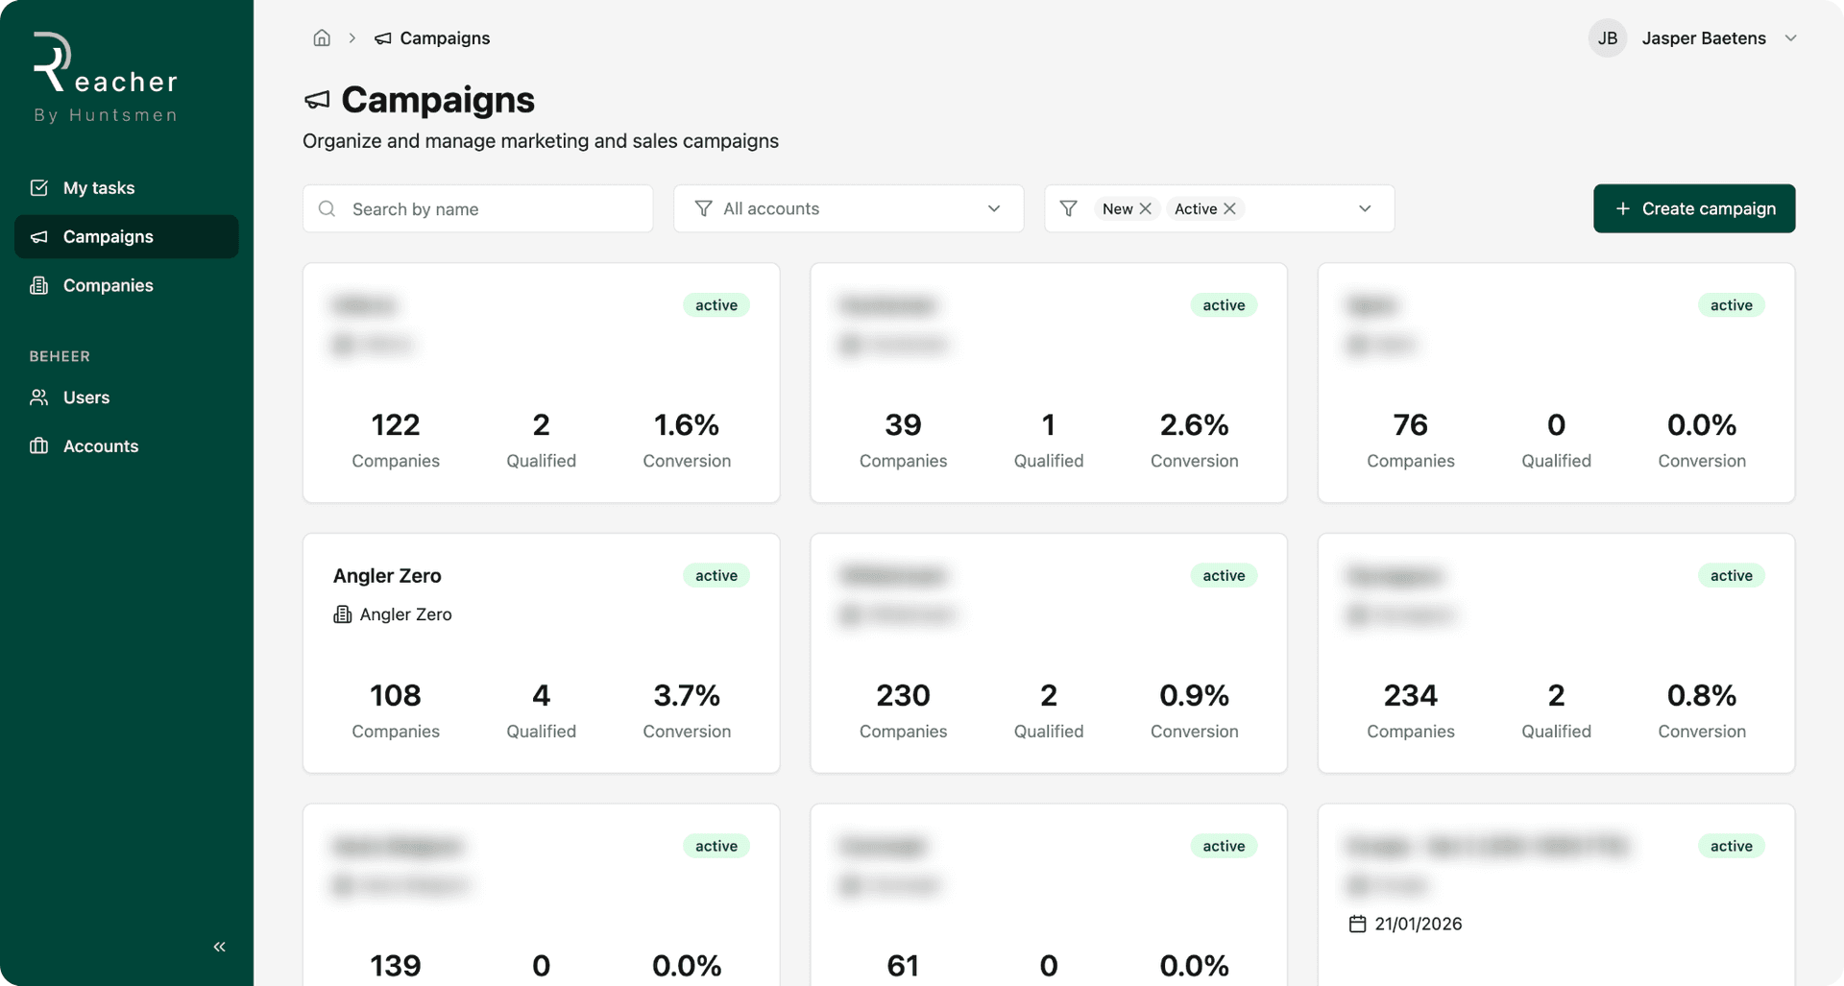Click the magnifier icon in search box
1844x986 pixels.
point(328,209)
